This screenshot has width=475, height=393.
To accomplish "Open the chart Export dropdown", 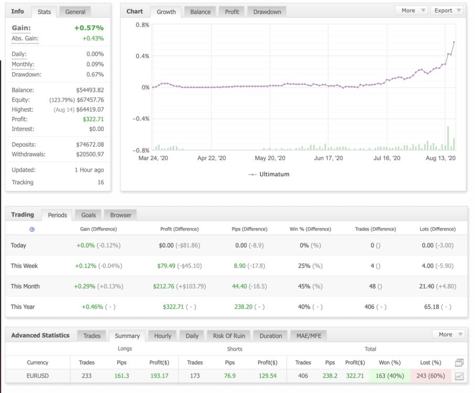I will (x=447, y=10).
